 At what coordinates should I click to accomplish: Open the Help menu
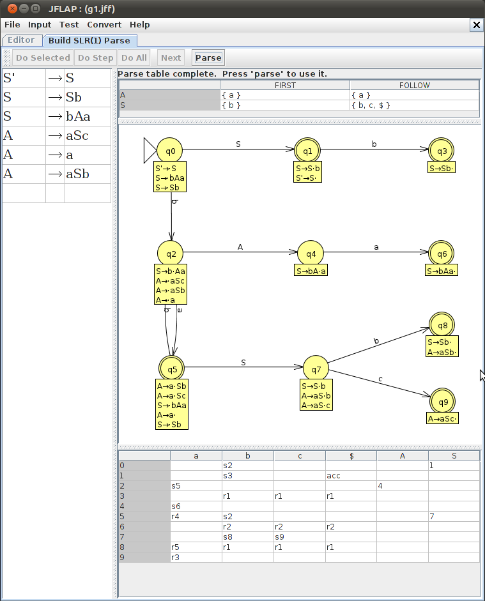[139, 24]
